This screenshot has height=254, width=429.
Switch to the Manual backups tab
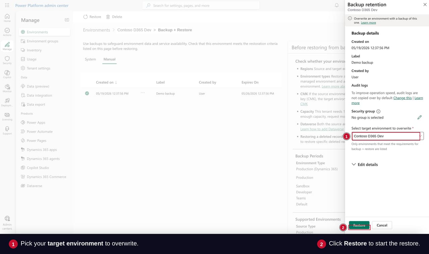click(x=109, y=59)
